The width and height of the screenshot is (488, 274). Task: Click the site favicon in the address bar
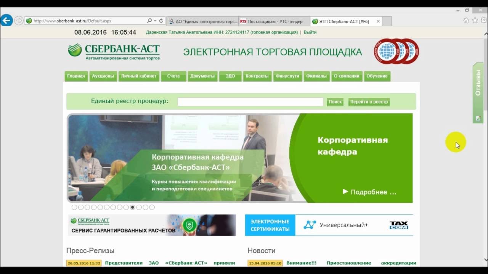(x=29, y=21)
